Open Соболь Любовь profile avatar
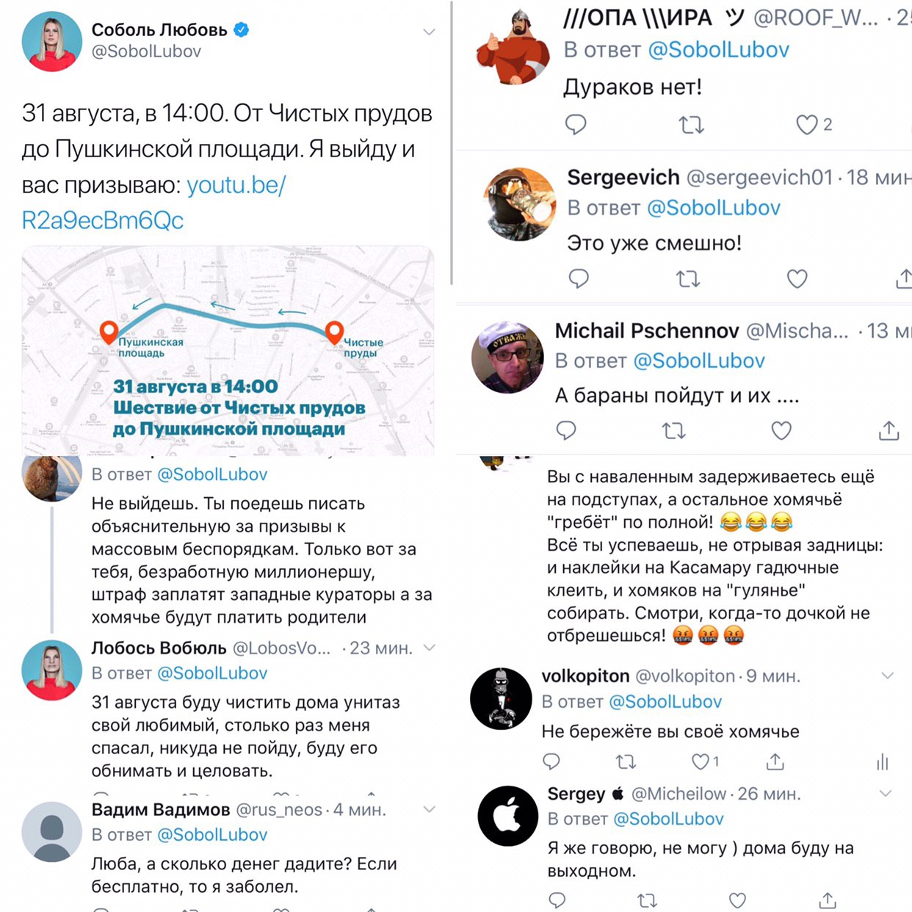912x912 pixels. [51, 42]
